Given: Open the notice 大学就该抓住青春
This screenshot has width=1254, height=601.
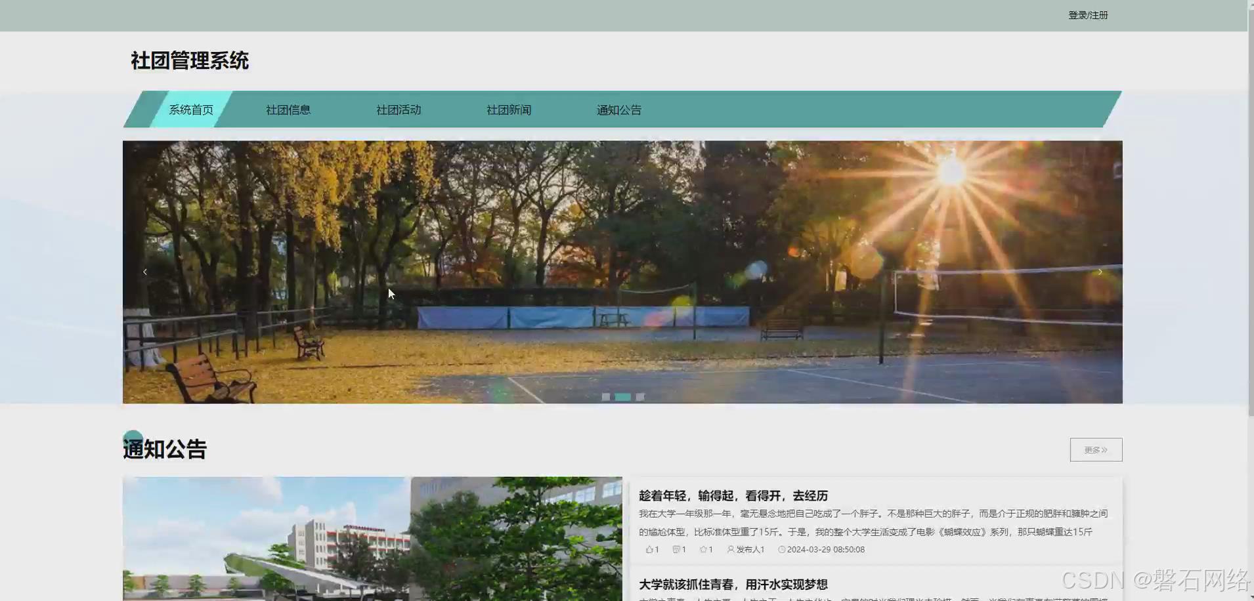Looking at the screenshot, I should 733,584.
